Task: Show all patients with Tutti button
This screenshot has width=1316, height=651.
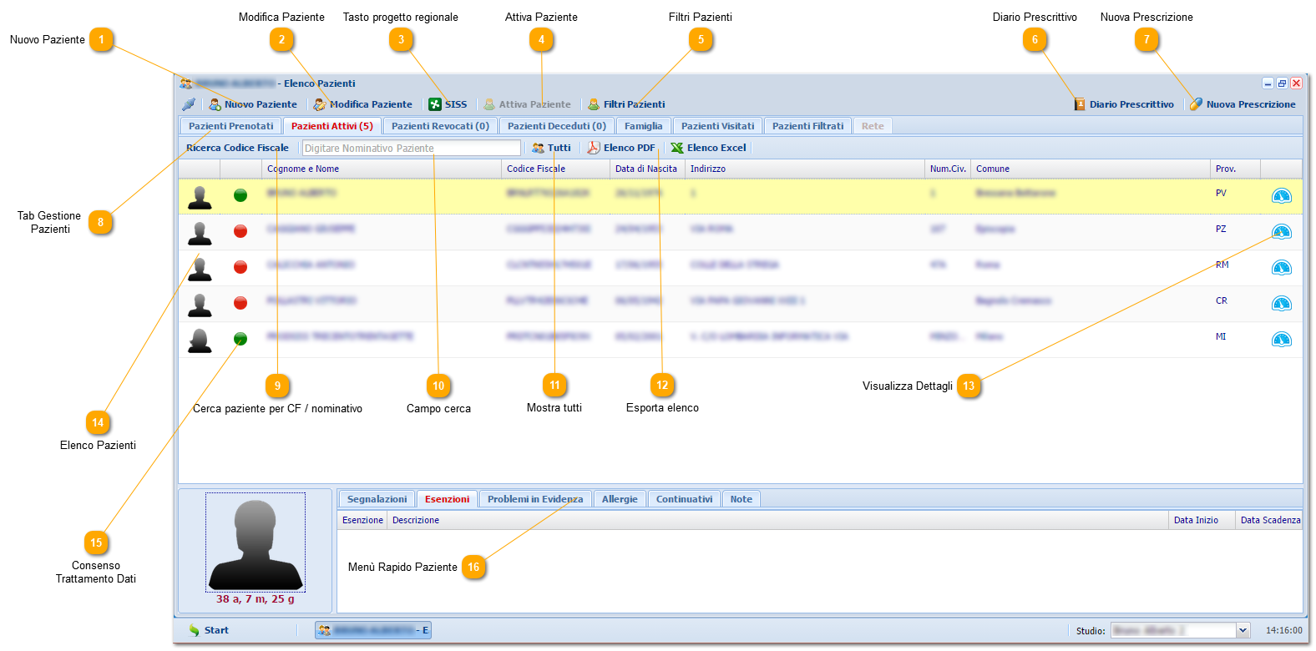Action: pos(551,148)
